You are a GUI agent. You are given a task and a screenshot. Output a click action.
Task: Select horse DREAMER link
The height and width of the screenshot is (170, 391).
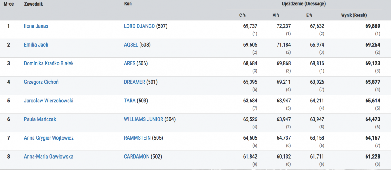pyautogui.click(x=134, y=82)
